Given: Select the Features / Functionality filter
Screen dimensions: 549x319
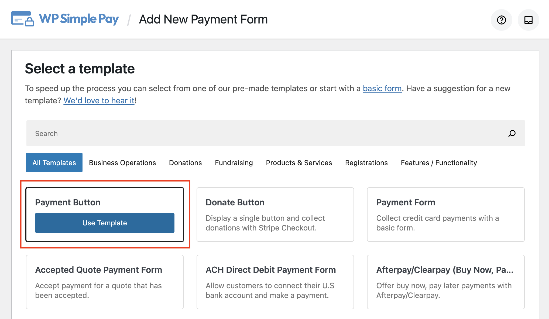Looking at the screenshot, I should click(x=439, y=162).
